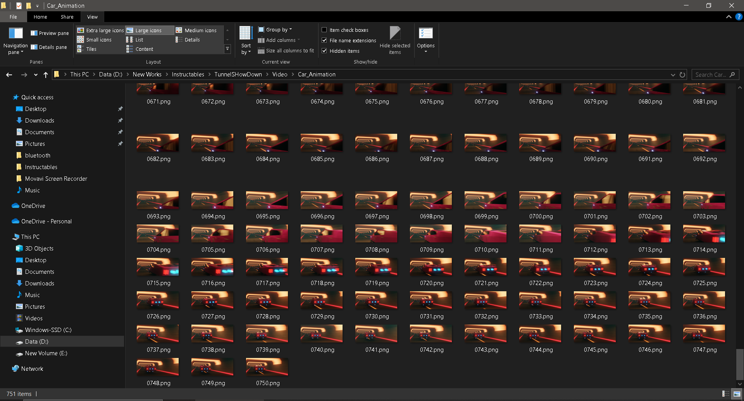Go up one folder level

point(46,74)
